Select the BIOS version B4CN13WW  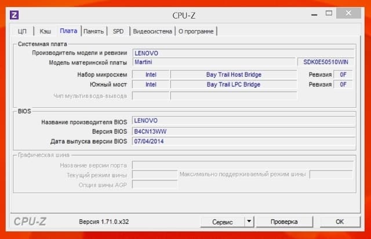click(243, 132)
